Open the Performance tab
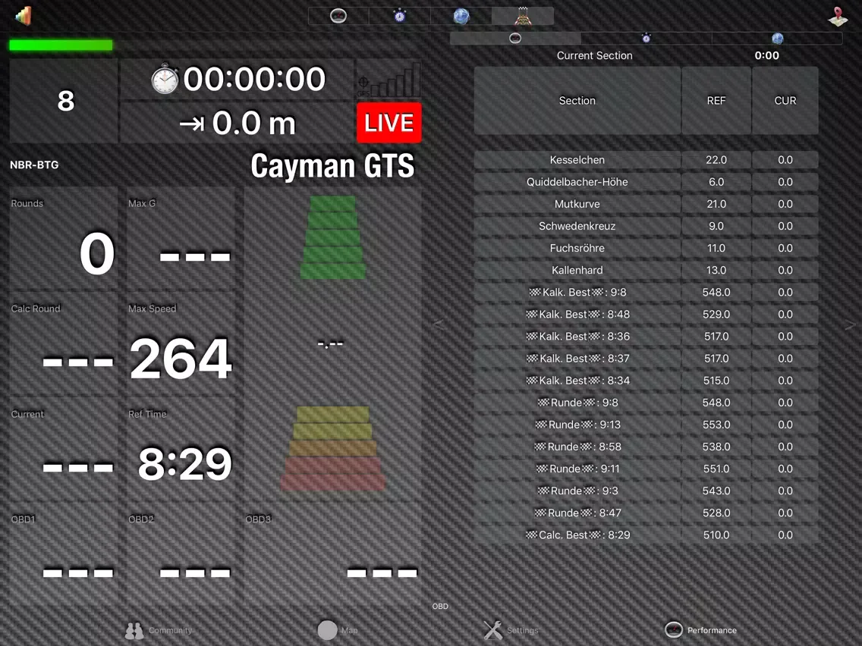This screenshot has height=646, width=862. click(x=701, y=630)
